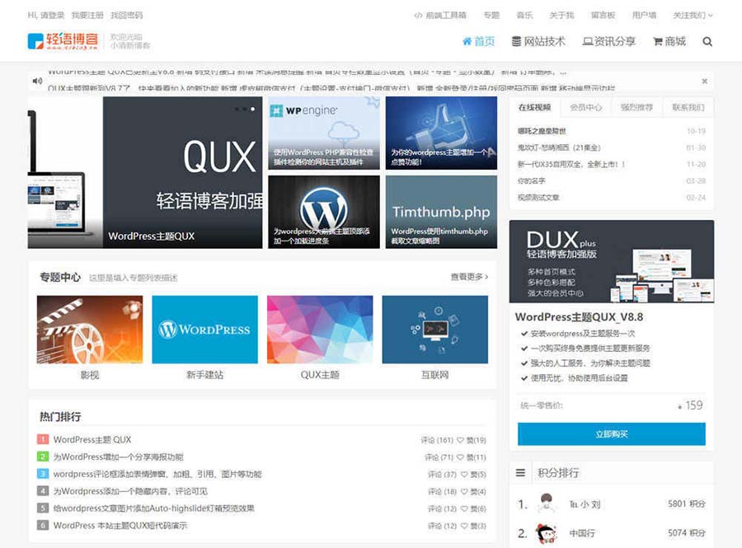Open the Timthumb.php article thumbnail
The image size is (742, 548).
tap(441, 212)
